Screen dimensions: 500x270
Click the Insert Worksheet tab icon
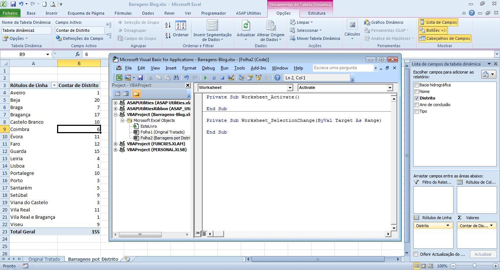coord(127,259)
